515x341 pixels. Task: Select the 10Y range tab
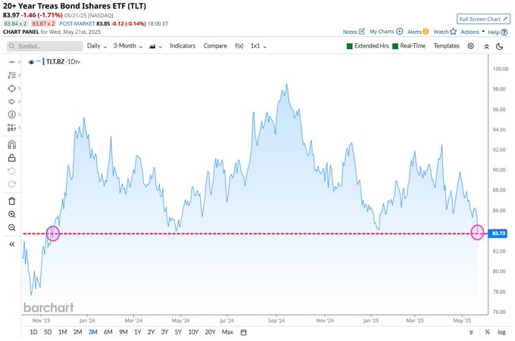point(193,332)
